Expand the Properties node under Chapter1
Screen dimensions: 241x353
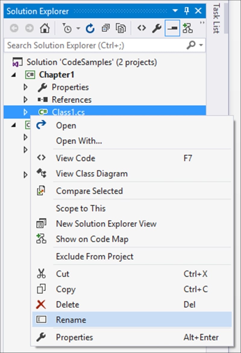25,87
